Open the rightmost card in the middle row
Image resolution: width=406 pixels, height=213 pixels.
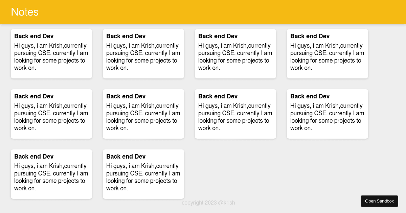[x=328, y=114]
